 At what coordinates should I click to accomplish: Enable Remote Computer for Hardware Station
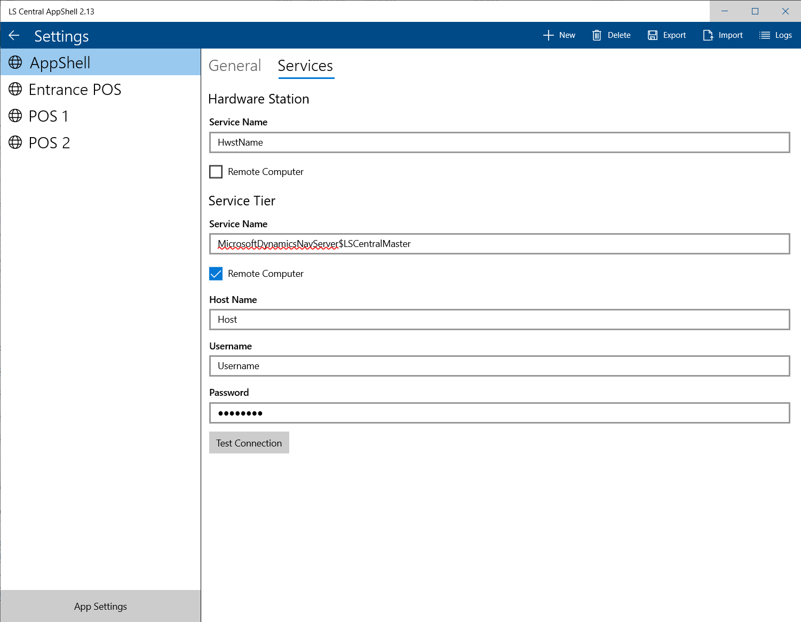coord(216,172)
